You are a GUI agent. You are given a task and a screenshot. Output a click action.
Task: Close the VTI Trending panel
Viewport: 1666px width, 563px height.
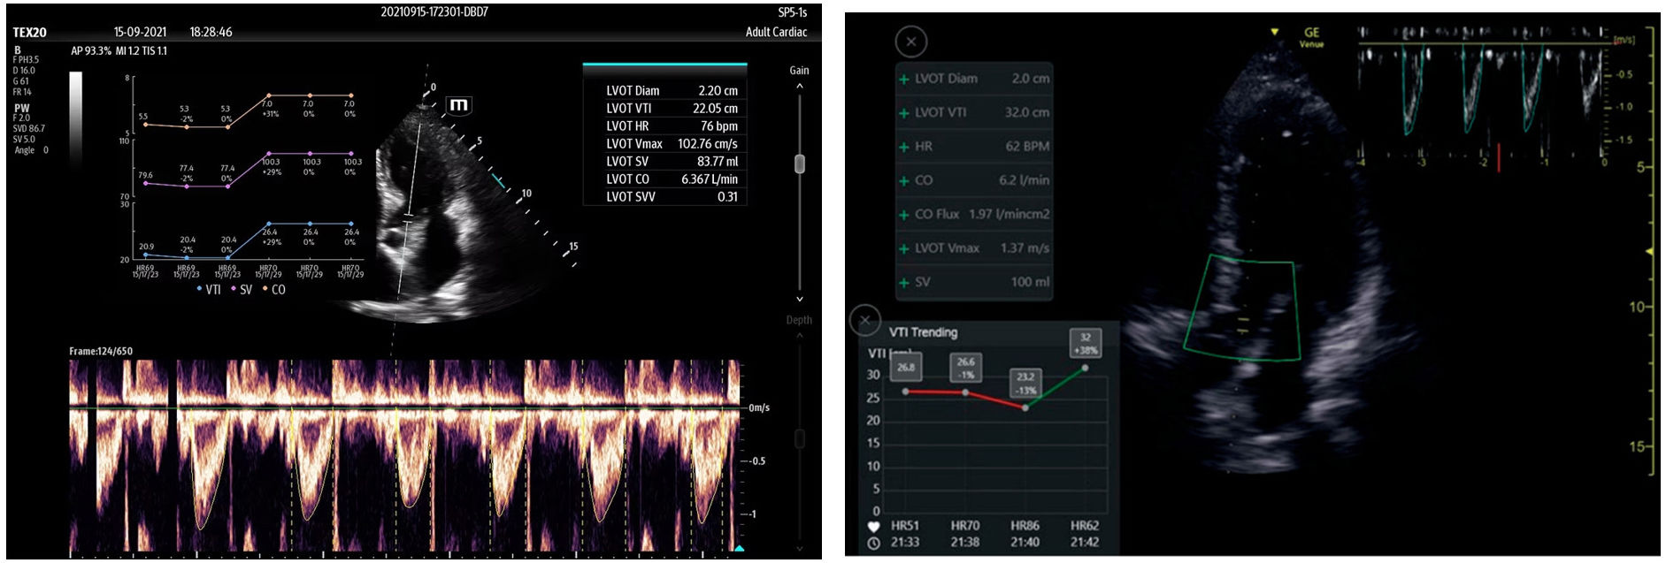864,320
